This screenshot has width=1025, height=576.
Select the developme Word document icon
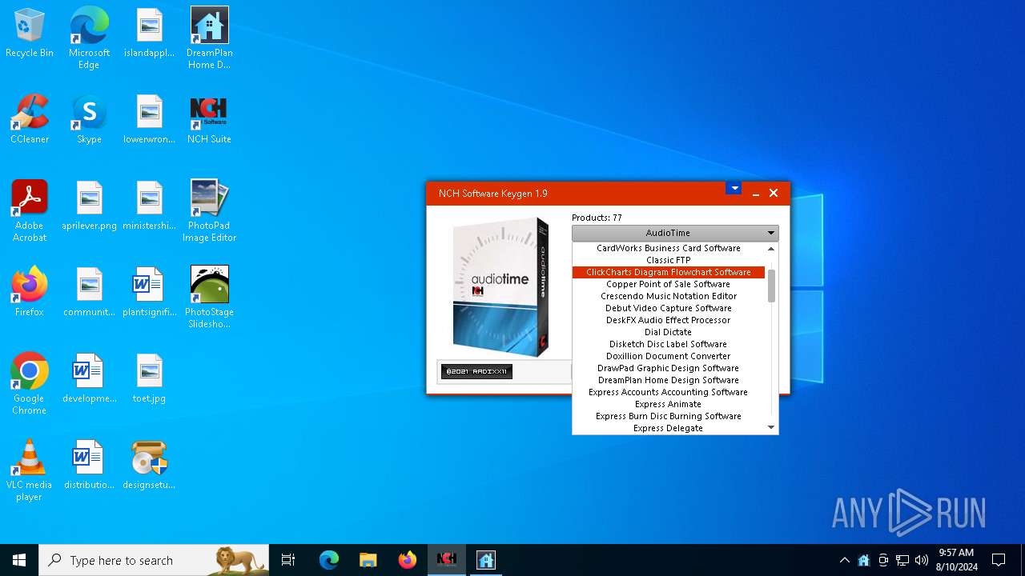tap(89, 379)
